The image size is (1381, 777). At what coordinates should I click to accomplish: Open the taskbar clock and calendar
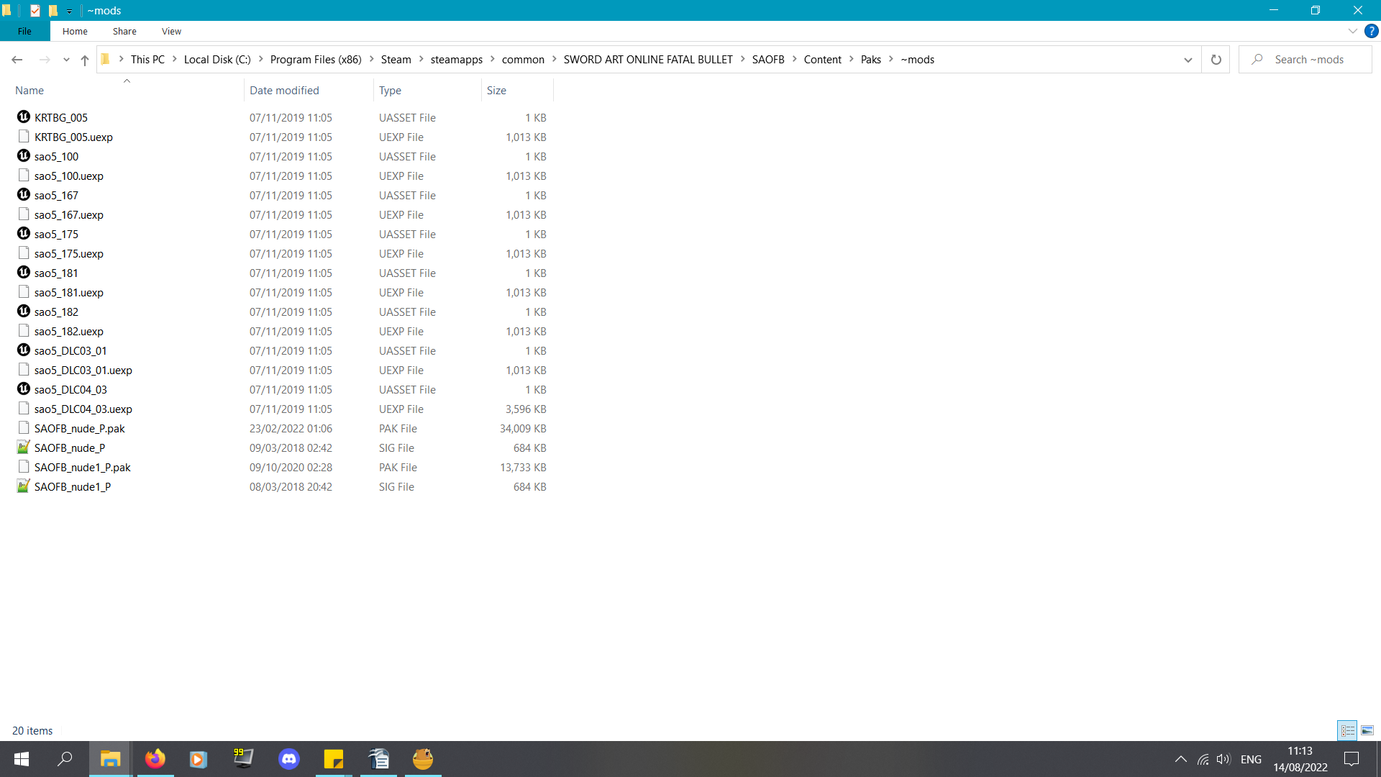coord(1300,759)
